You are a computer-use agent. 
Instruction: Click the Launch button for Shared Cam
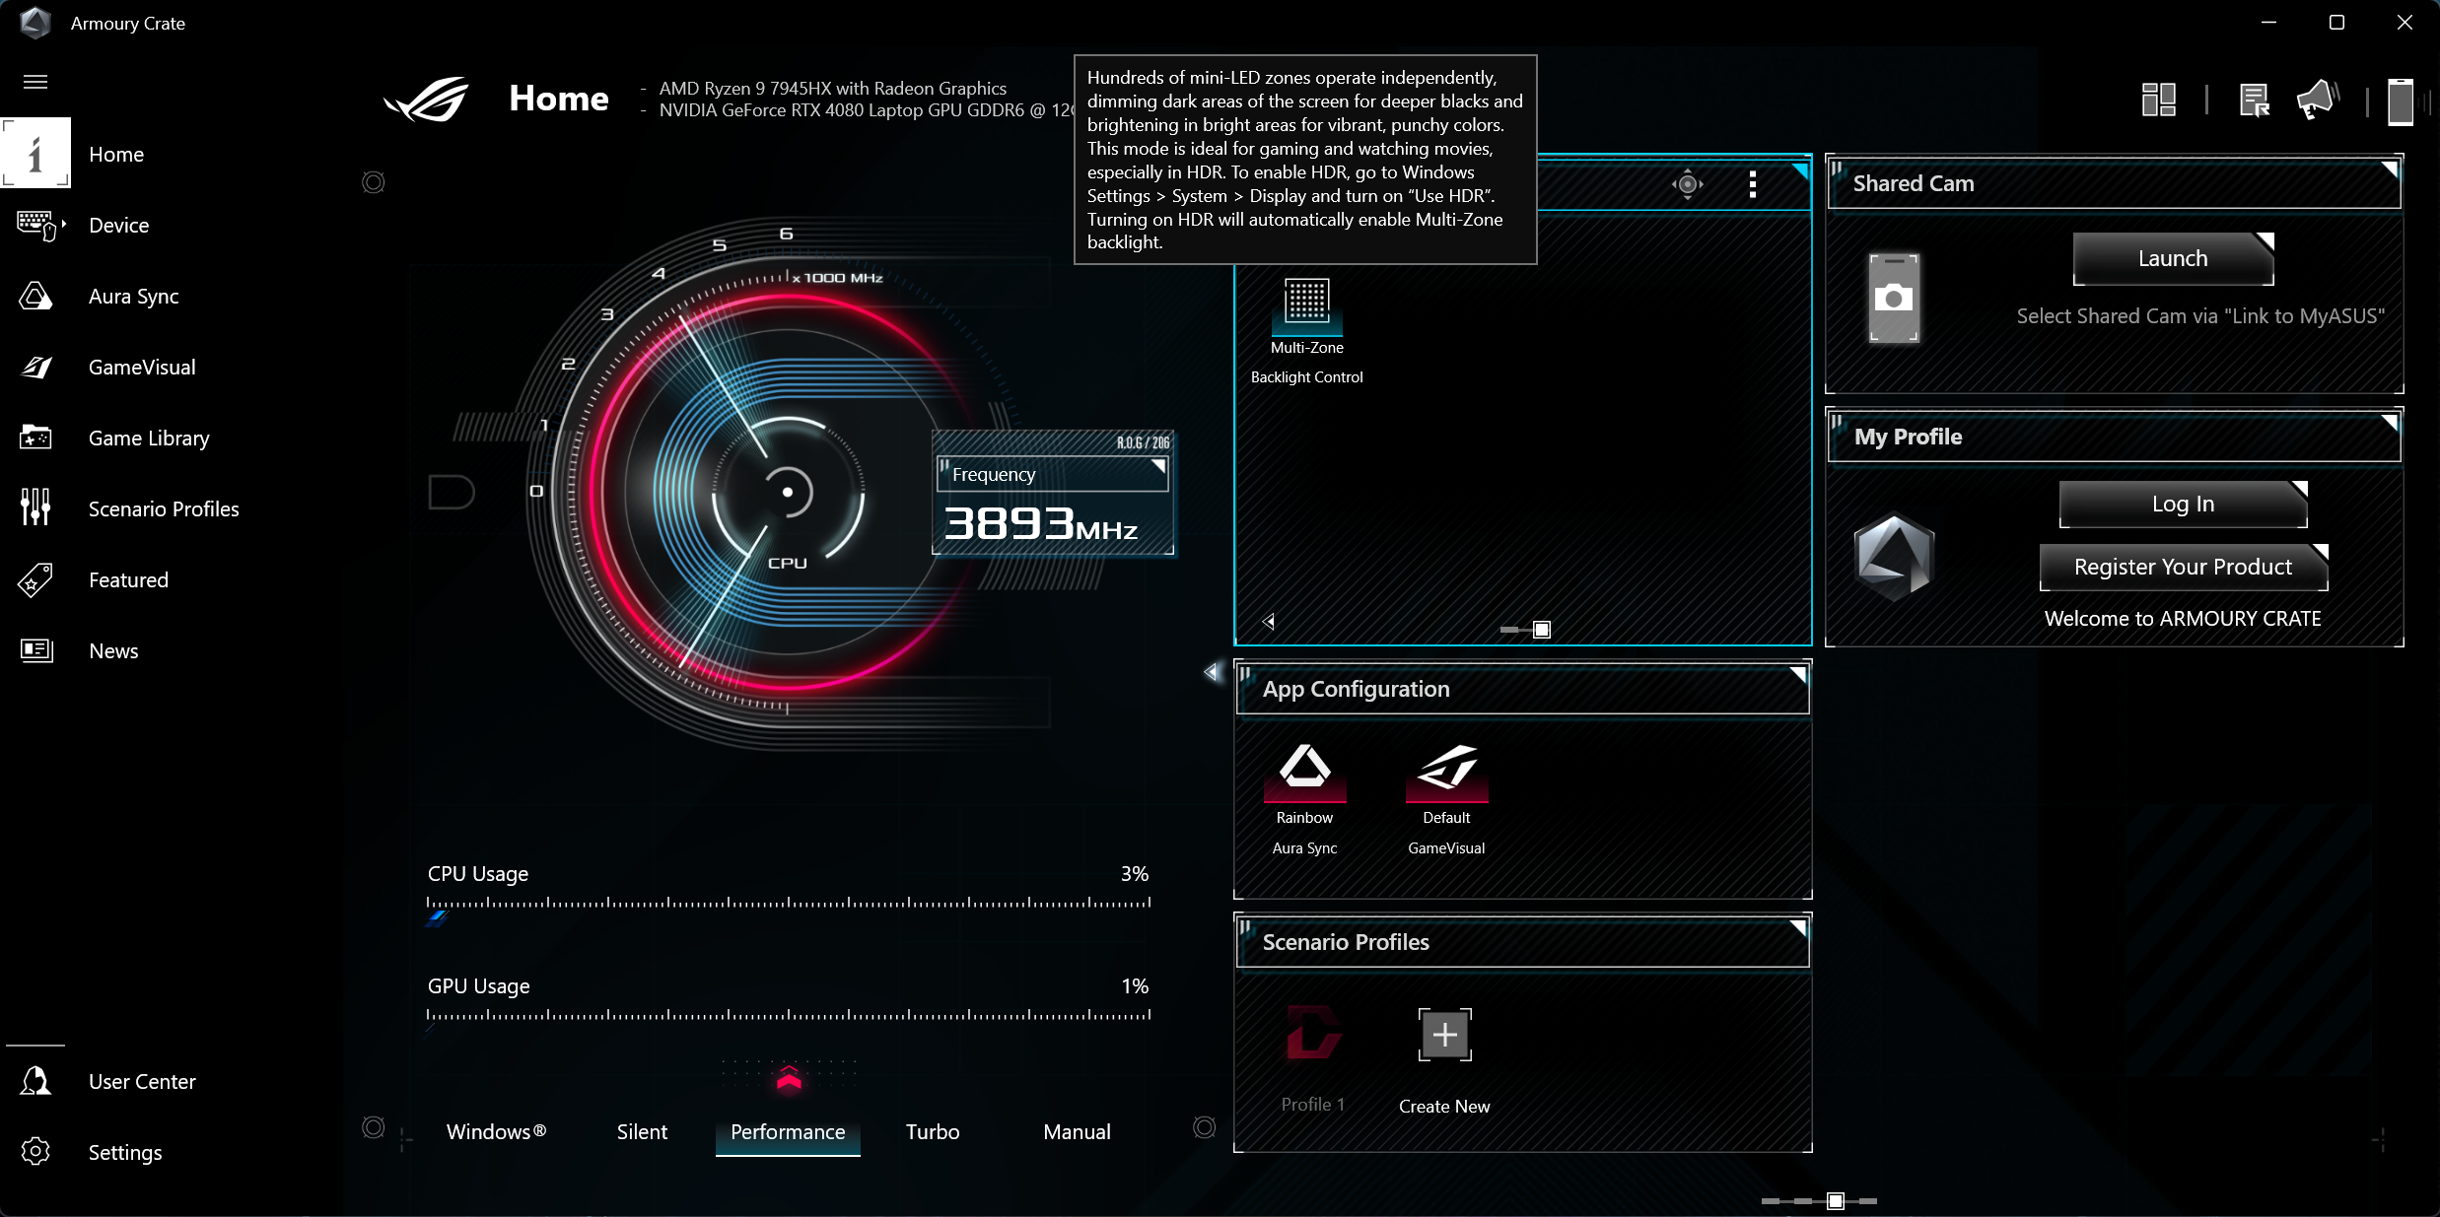click(x=2172, y=258)
